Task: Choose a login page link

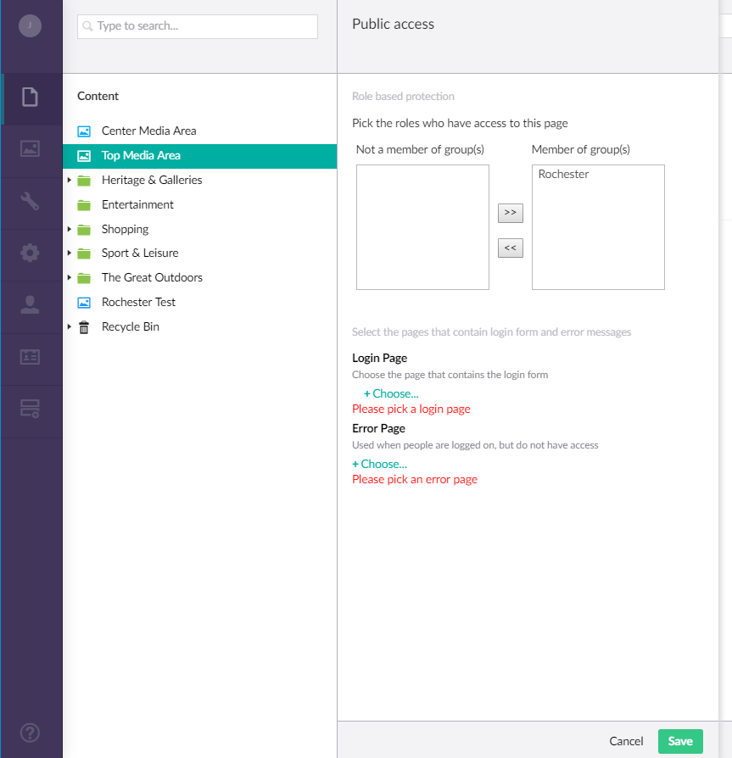Action: pyautogui.click(x=390, y=393)
